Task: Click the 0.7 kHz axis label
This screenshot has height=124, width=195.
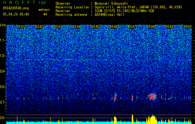Action: pos(3,102)
